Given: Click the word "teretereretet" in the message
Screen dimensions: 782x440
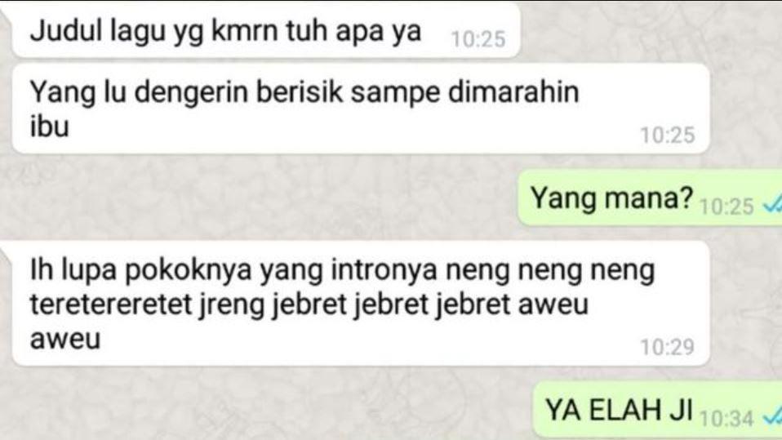Looking at the screenshot, I should coord(111,304).
